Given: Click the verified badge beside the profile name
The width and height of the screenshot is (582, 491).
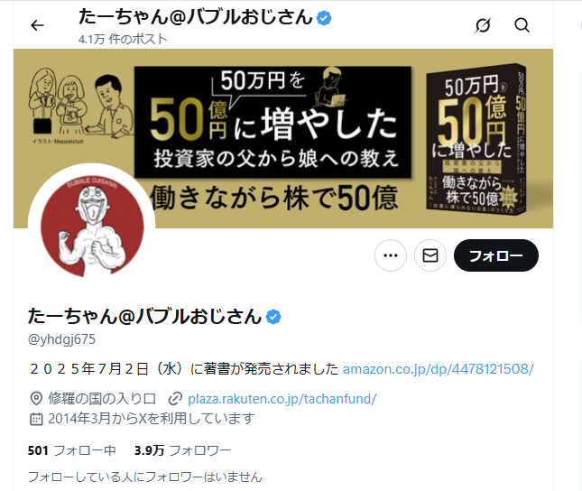Looking at the screenshot, I should [x=273, y=317].
